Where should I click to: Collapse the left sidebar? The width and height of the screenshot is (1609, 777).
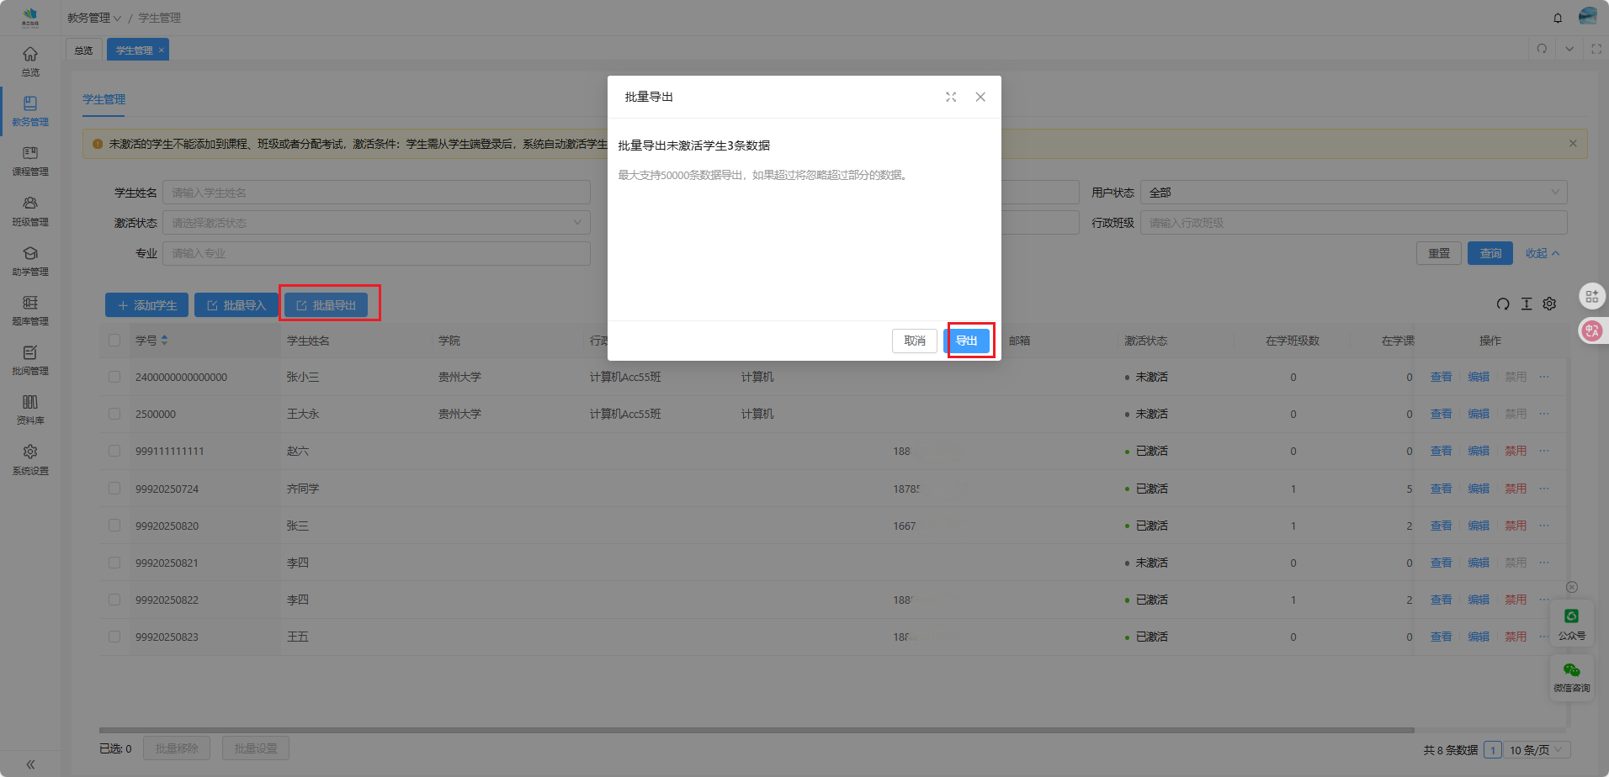pos(30,764)
